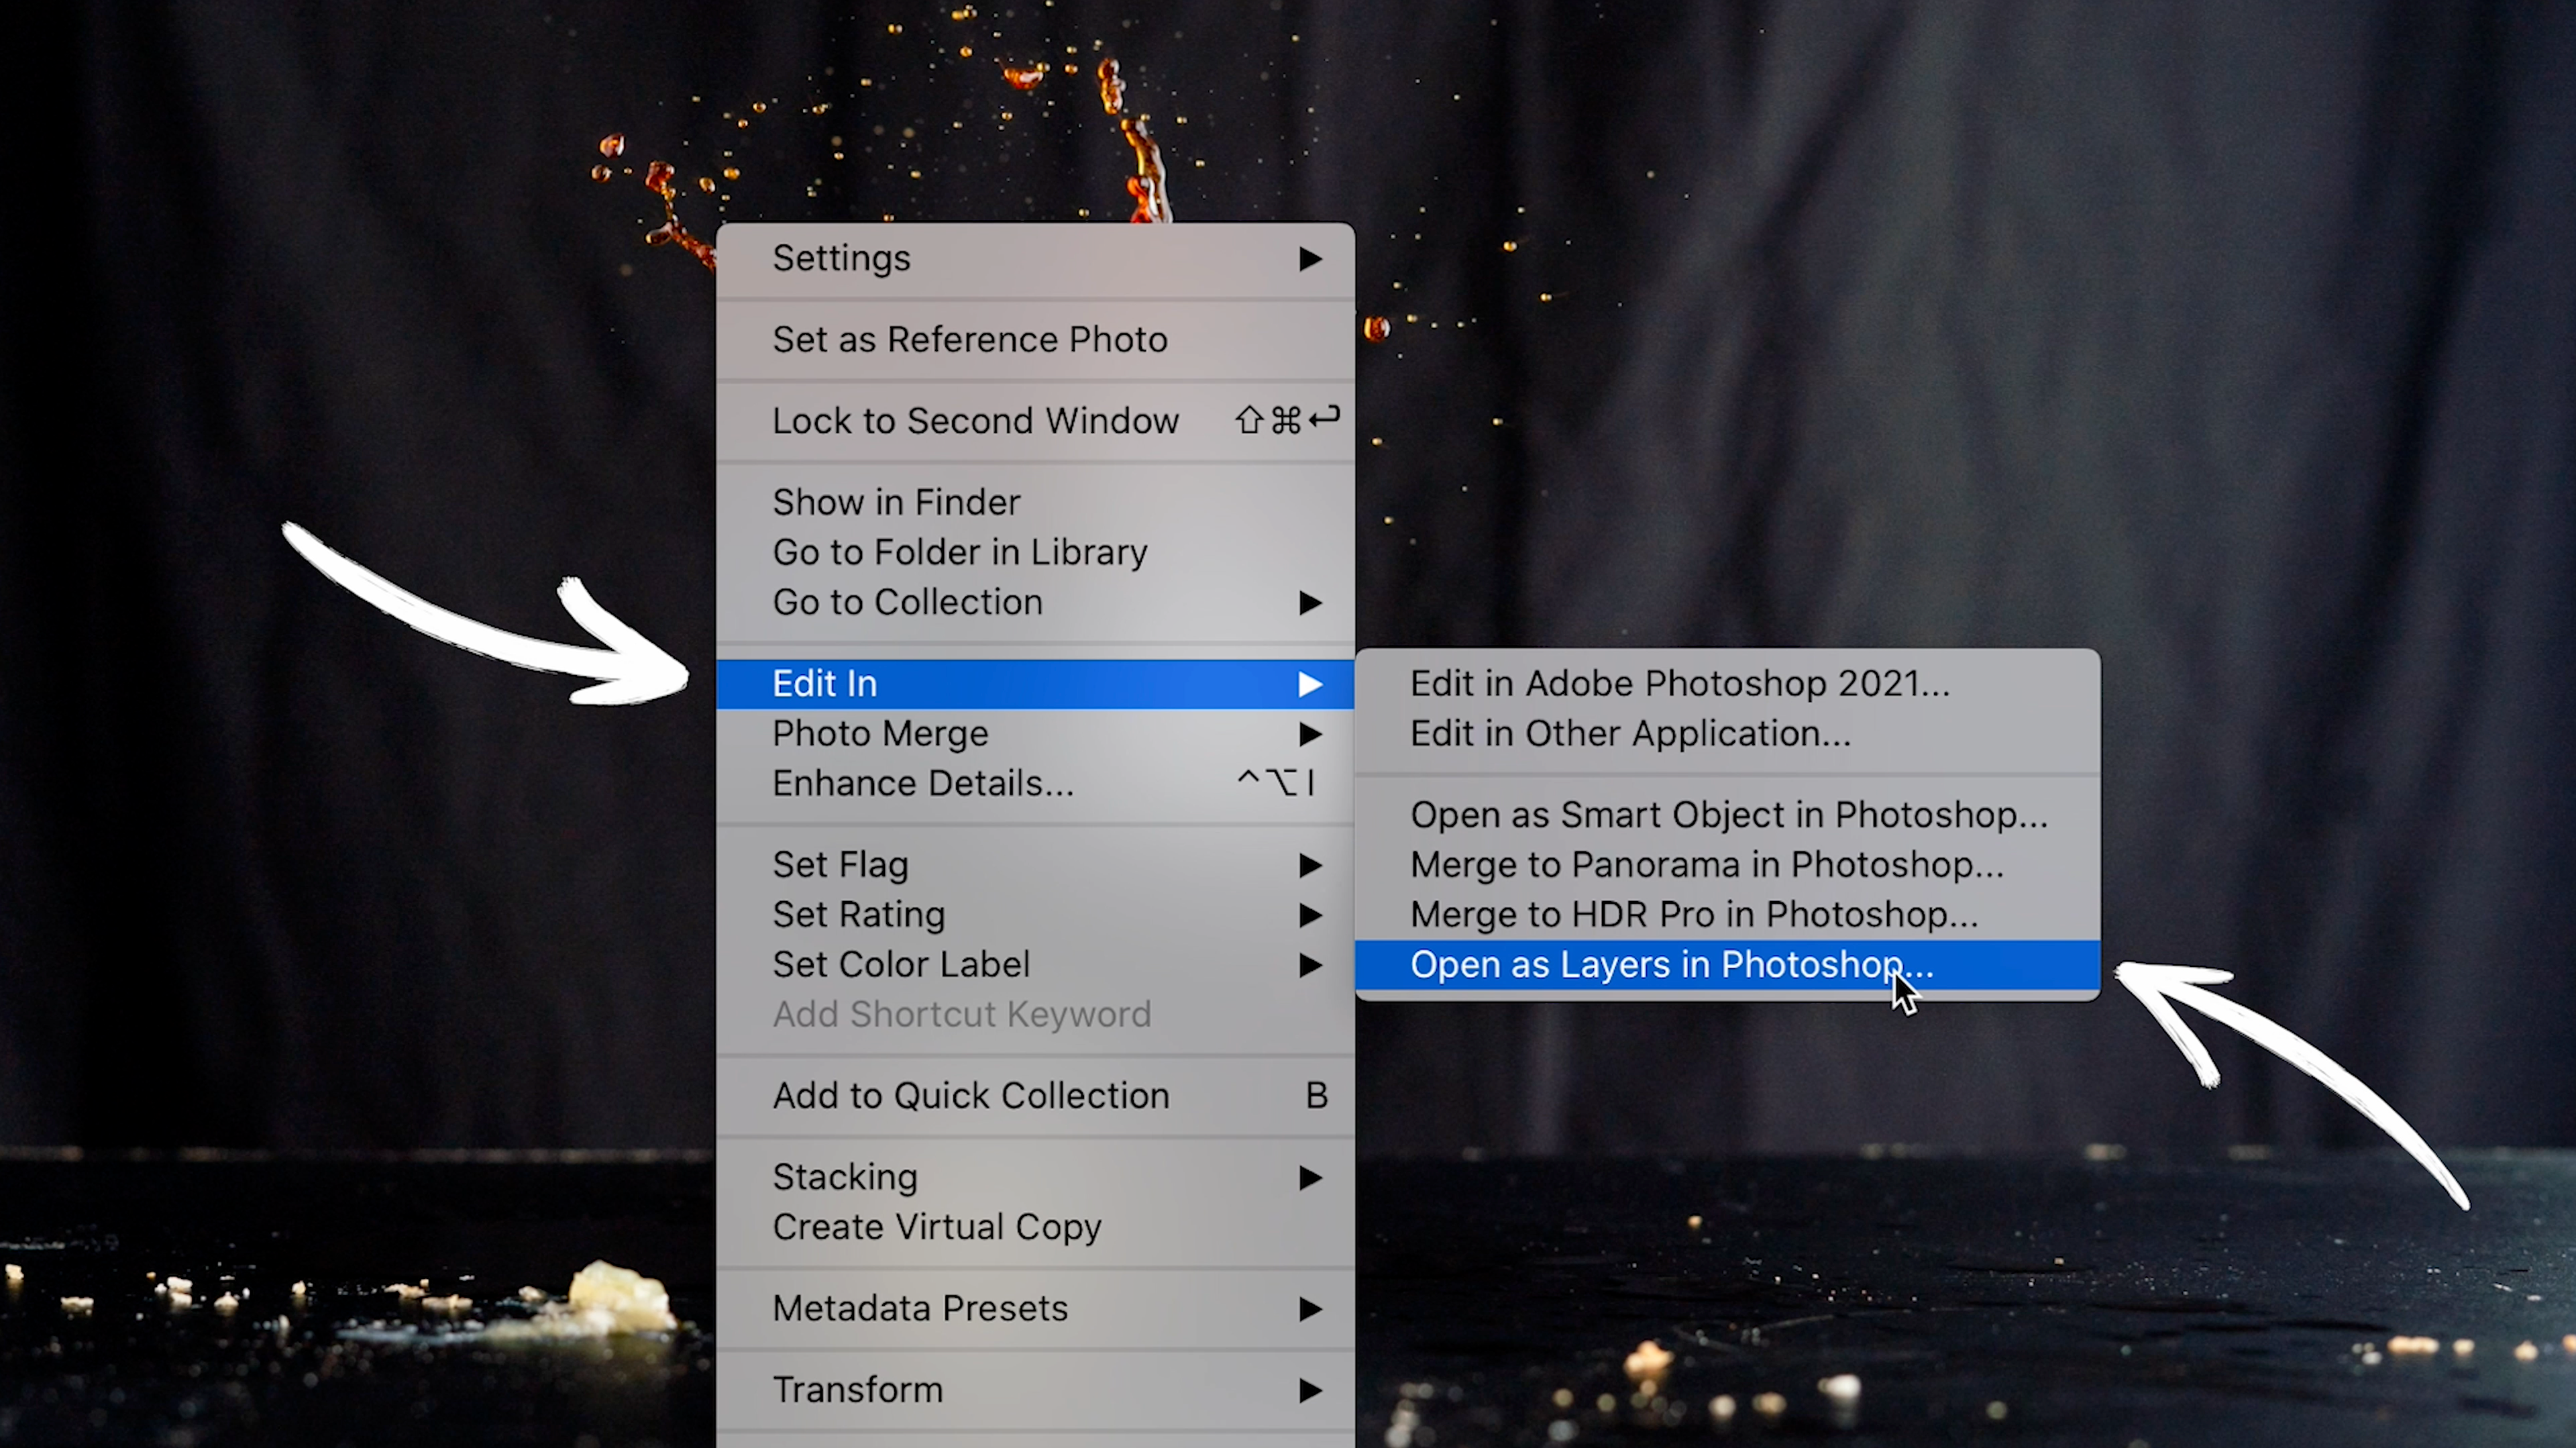Open the Set Flag submenu
2576x1448 pixels.
[1035, 865]
